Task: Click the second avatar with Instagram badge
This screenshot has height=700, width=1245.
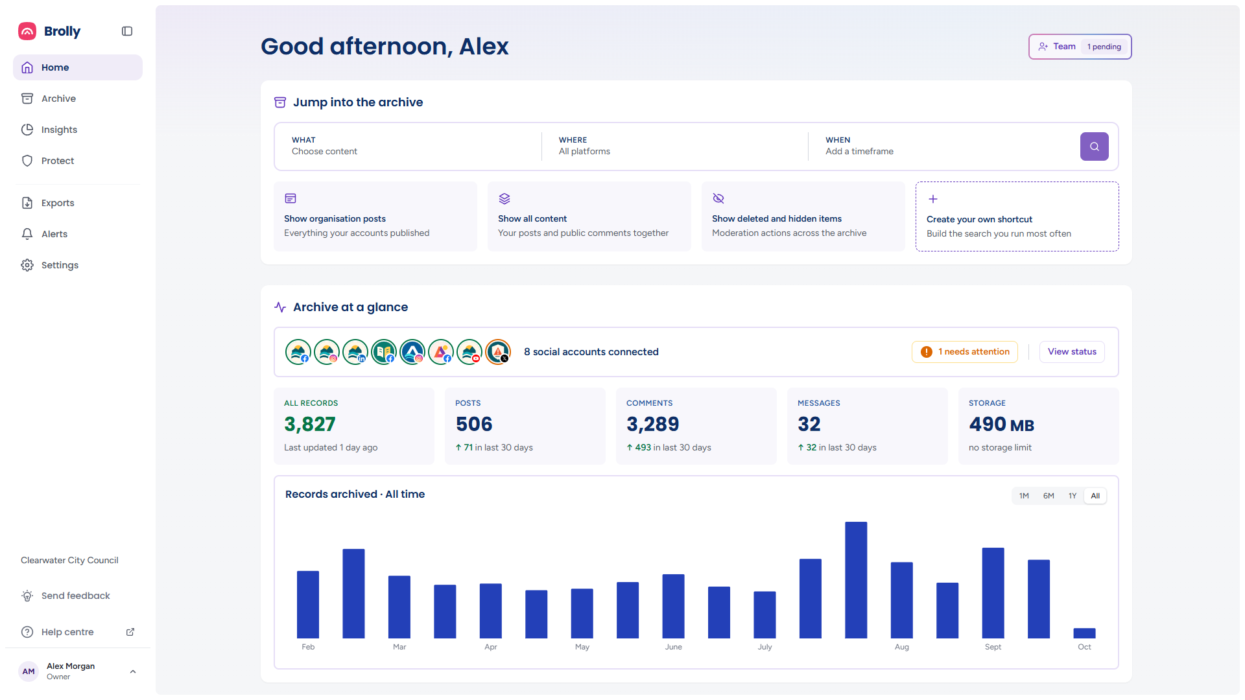Action: click(x=327, y=352)
